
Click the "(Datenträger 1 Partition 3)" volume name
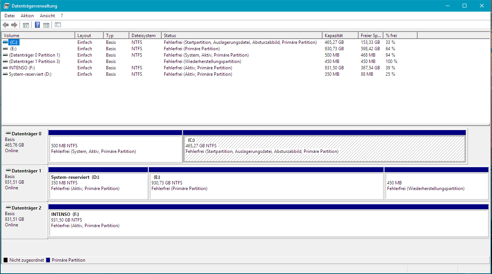point(35,61)
